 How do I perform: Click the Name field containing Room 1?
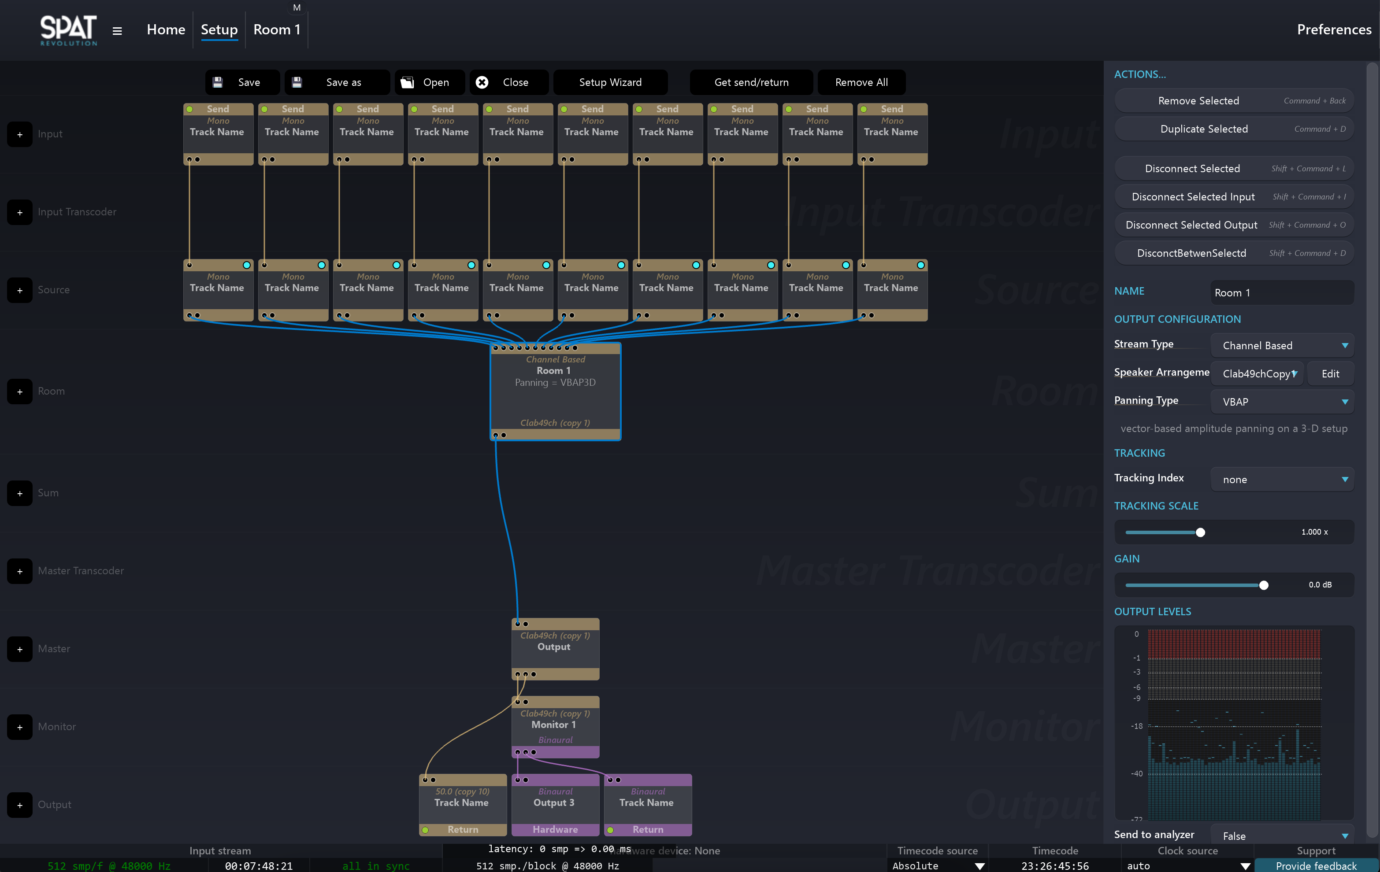tap(1282, 293)
